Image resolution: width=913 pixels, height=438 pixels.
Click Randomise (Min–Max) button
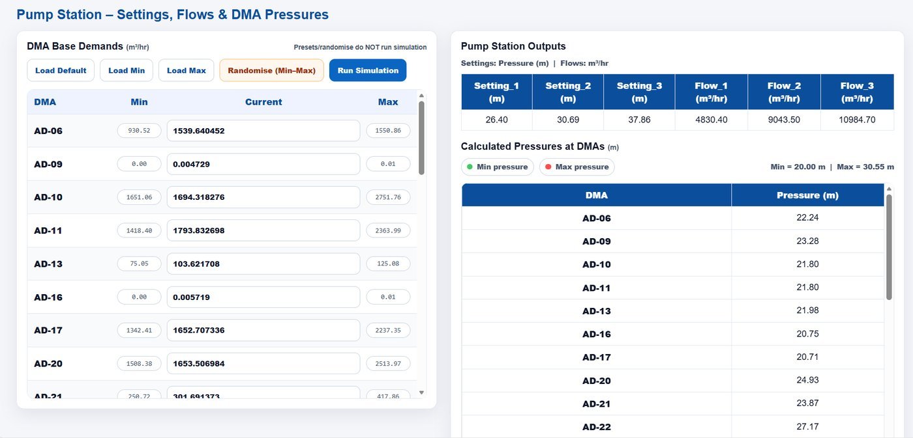pyautogui.click(x=271, y=70)
